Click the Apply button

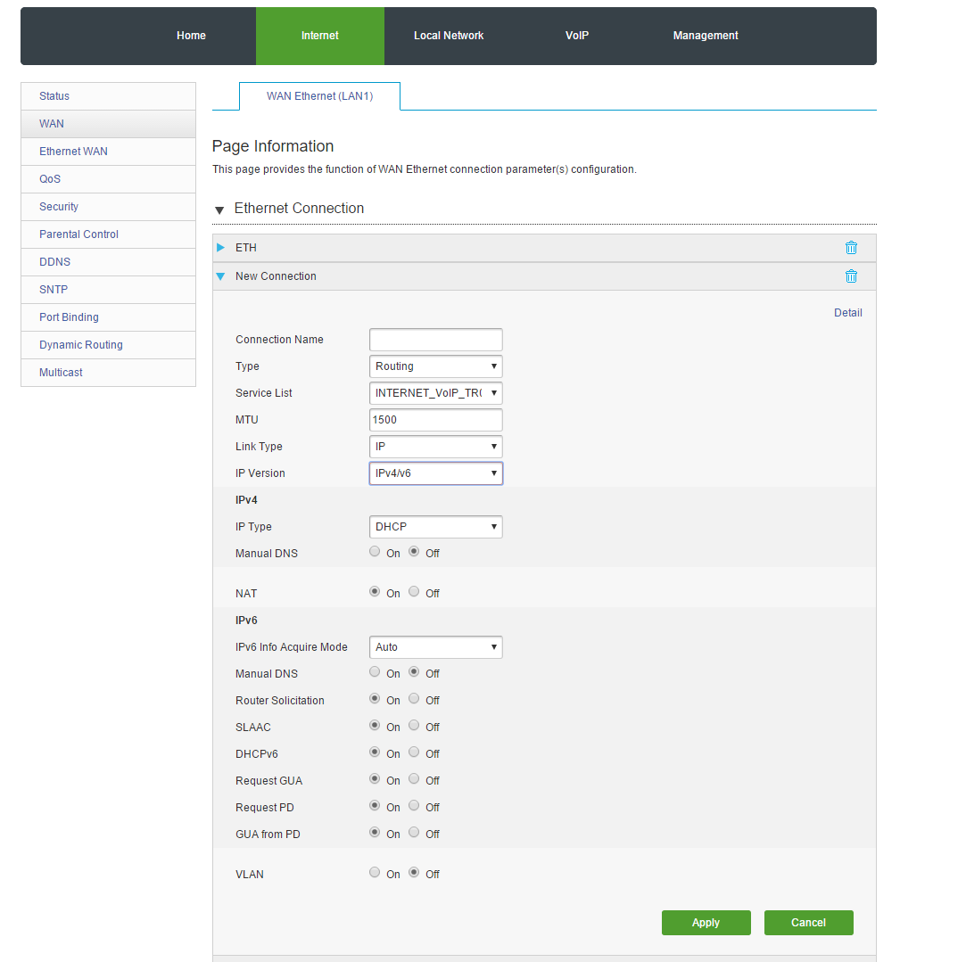pos(706,923)
